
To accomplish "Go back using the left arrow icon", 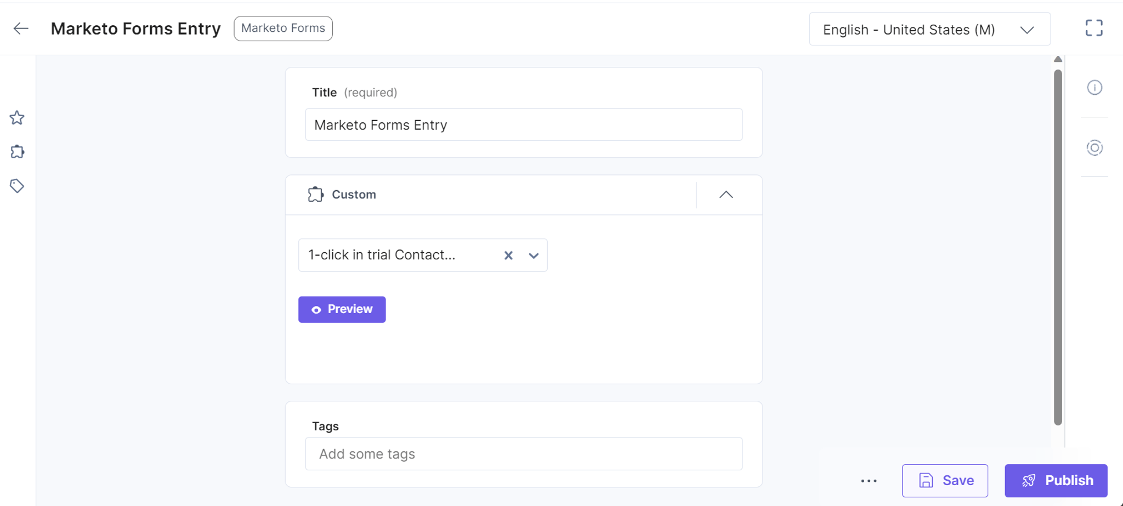I will pyautogui.click(x=21, y=29).
